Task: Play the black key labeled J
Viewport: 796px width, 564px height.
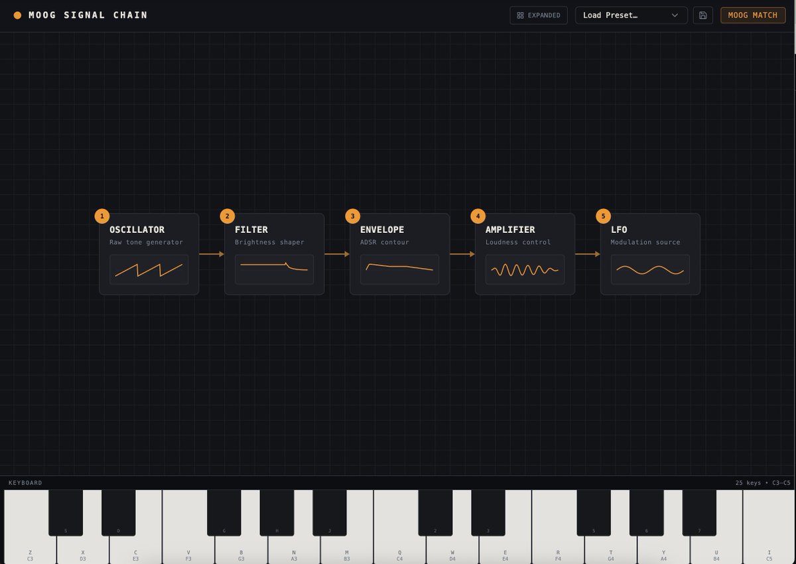Action: click(x=330, y=512)
